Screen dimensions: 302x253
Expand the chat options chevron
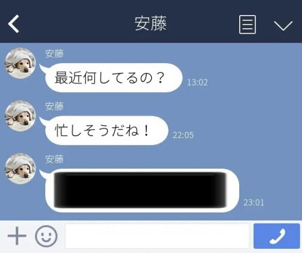pyautogui.click(x=283, y=25)
